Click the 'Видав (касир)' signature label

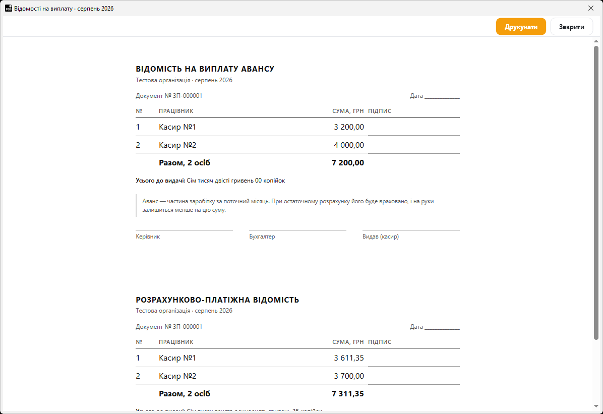tap(381, 236)
